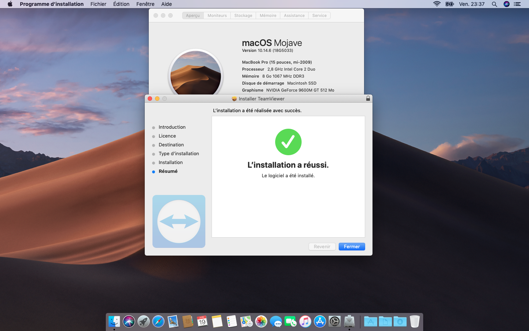The height and width of the screenshot is (331, 529).
Task: Click the Processeur 2,8 GHz line
Action: pos(278,69)
